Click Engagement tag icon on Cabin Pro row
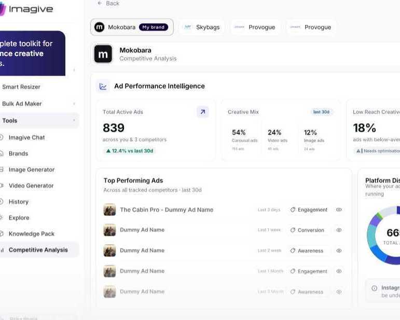Viewport: 400px width, 320px height. coord(293,210)
